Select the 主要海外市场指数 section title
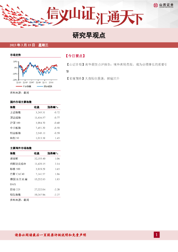 [21, 148]
